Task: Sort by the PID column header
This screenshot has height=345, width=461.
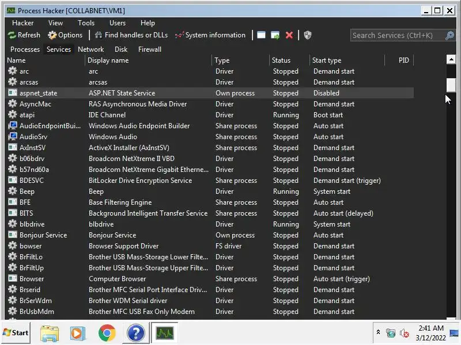Action: point(399,60)
